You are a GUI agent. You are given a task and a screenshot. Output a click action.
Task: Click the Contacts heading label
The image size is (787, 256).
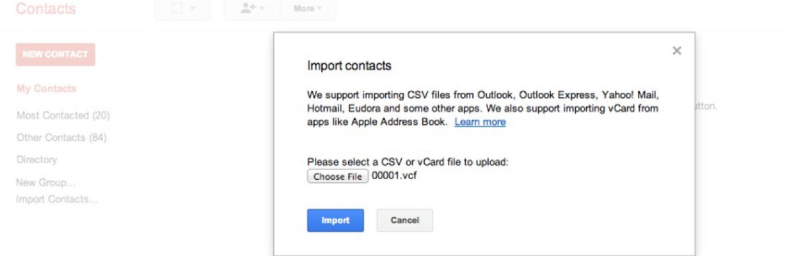(45, 9)
